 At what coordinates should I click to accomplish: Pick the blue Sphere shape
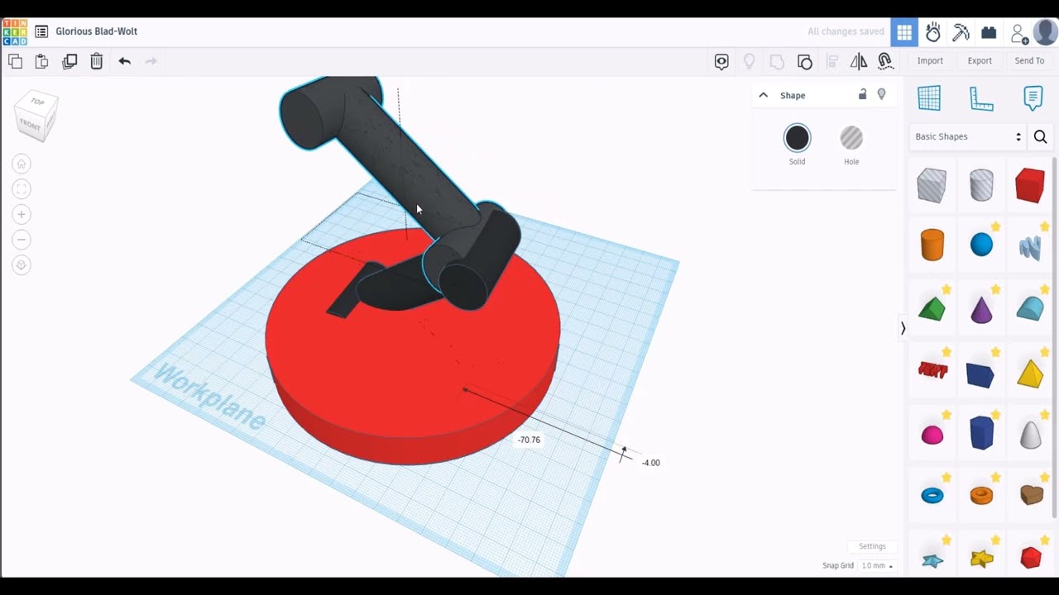[x=981, y=245]
